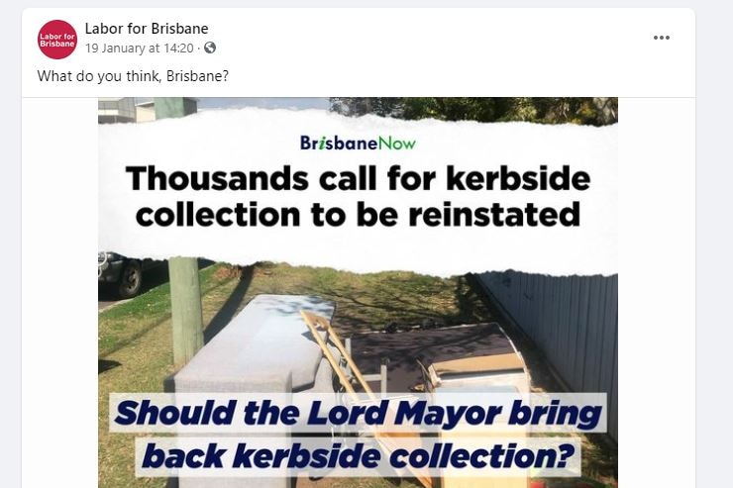Click the "Thousands call for kerbside" headline line
Screen dimensions: 733x488
click(359, 178)
